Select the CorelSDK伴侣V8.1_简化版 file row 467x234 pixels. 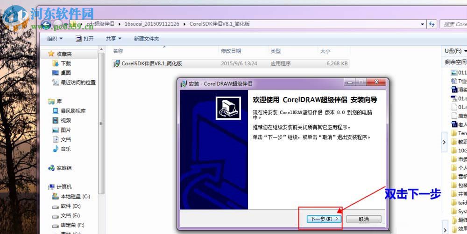point(230,63)
